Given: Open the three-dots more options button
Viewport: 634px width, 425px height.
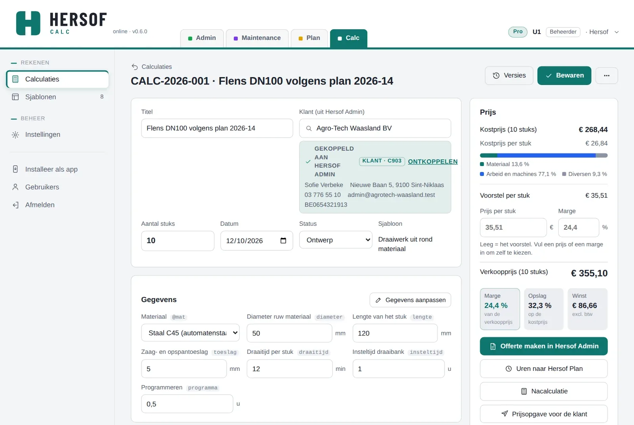Looking at the screenshot, I should click(x=607, y=76).
